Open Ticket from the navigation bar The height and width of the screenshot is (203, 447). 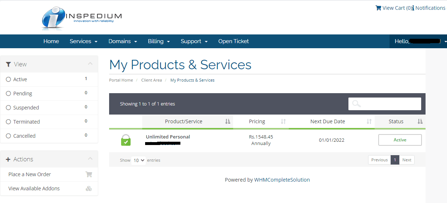pyautogui.click(x=234, y=41)
